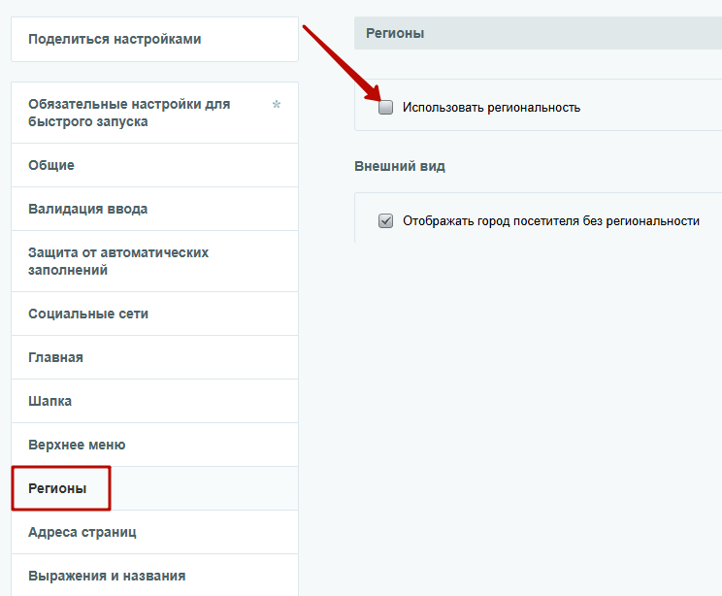
Task: Switch to Выражения и названия section
Action: [154, 576]
